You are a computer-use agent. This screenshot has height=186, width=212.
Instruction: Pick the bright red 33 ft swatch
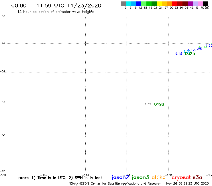[175, 3]
